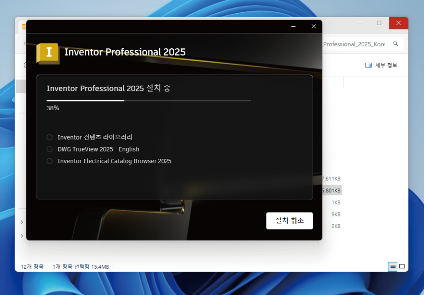Screen dimensions: 424x295
Task: Click the Inventor Professional 2025 title text
Action: click(125, 52)
